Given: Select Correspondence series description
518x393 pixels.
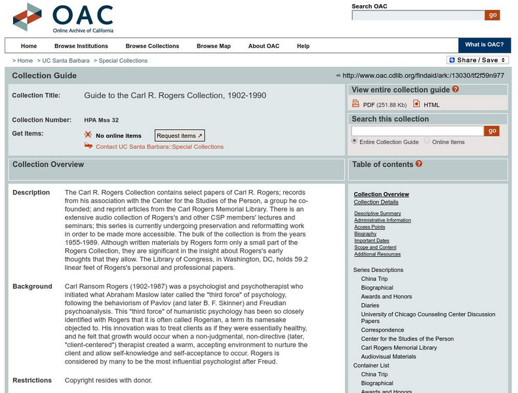Looking at the screenshot, I should pyautogui.click(x=382, y=330).
